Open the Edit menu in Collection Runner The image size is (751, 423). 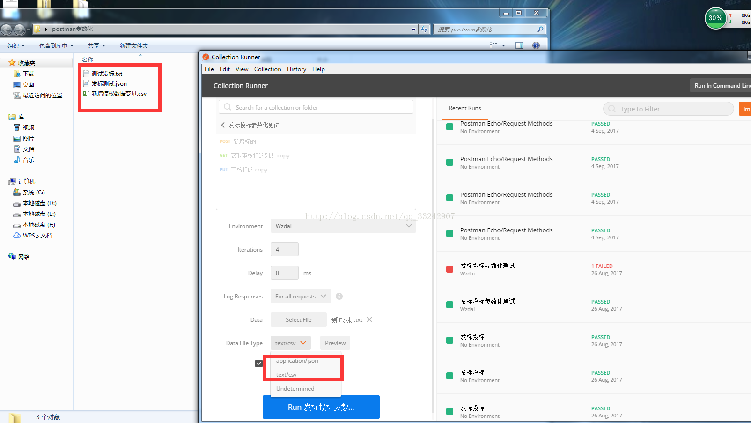tap(225, 69)
